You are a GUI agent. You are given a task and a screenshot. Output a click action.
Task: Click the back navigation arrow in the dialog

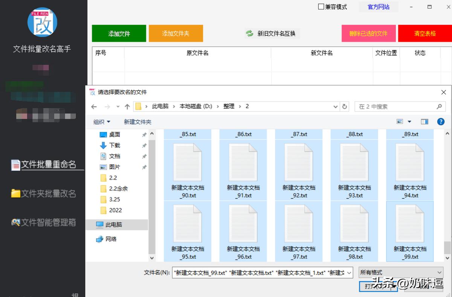pos(94,106)
